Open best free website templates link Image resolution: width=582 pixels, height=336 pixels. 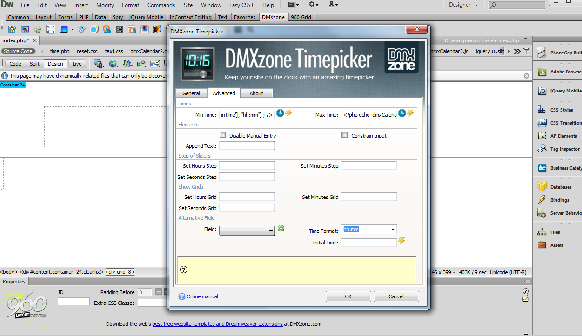[x=217, y=324]
